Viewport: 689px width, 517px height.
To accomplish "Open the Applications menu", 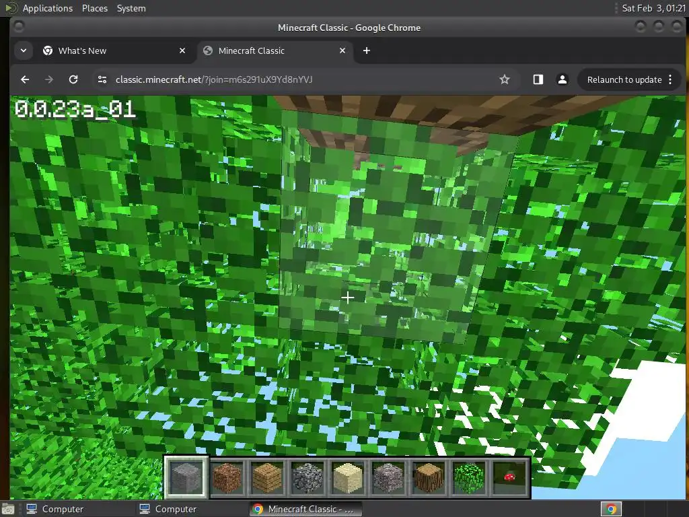I will click(48, 8).
